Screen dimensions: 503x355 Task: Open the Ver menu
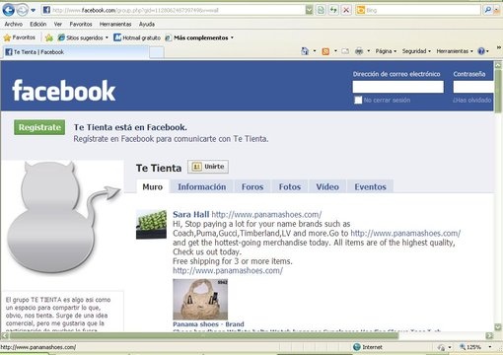pos(58,24)
